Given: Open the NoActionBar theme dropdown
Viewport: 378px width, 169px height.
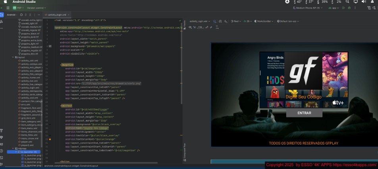Looking at the screenshot, I should pos(264,21).
